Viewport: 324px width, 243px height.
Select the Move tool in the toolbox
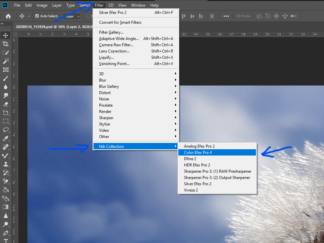pos(6,35)
